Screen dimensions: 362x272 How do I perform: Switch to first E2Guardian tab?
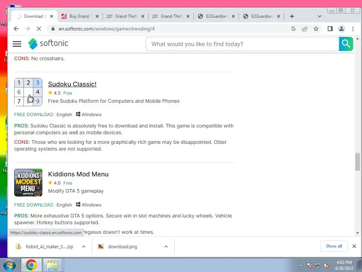click(x=216, y=16)
